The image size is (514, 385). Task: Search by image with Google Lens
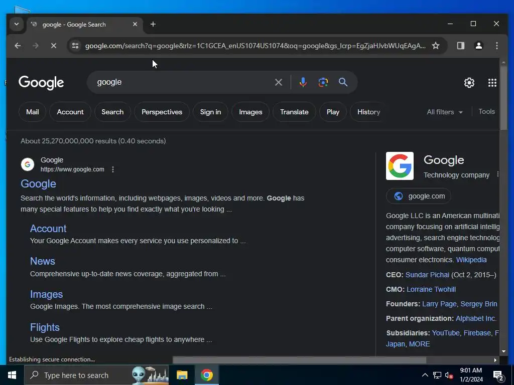[x=323, y=82]
